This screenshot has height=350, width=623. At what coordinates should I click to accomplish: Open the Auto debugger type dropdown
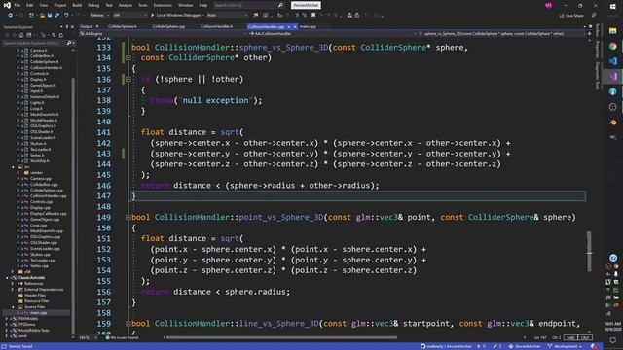pos(227,16)
